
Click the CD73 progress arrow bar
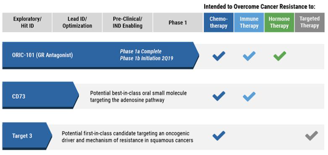pos(41,95)
